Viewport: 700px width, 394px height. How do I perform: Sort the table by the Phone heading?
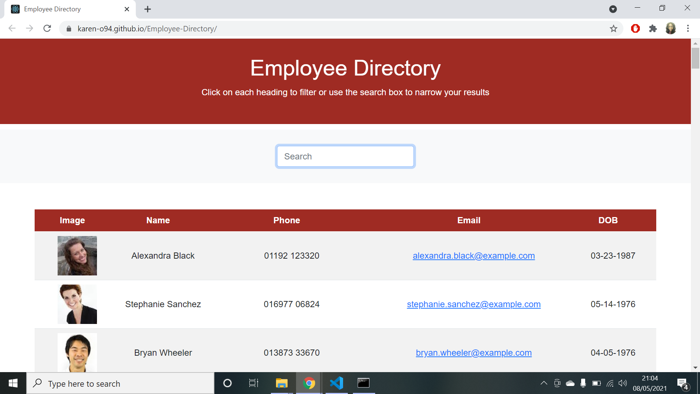[x=287, y=220]
